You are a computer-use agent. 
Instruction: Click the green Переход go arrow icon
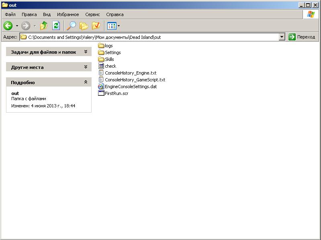click(292, 37)
